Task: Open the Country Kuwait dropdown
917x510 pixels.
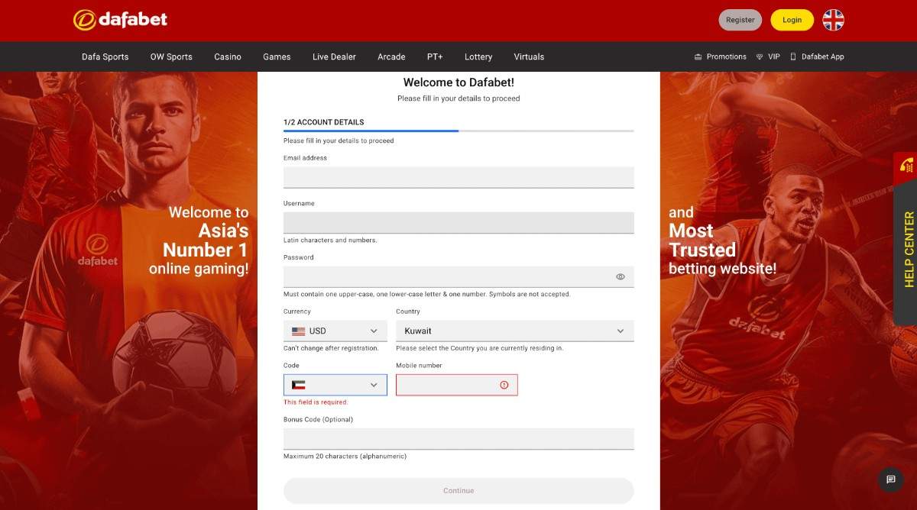Action: coord(515,331)
